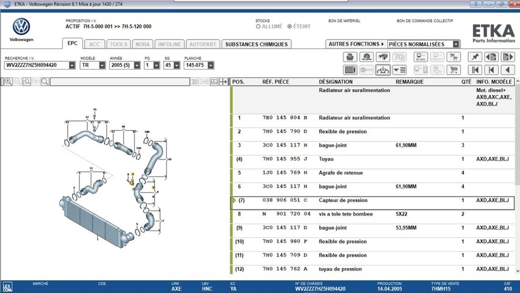Expand the AUTRES FONCTIONS menu

356,44
